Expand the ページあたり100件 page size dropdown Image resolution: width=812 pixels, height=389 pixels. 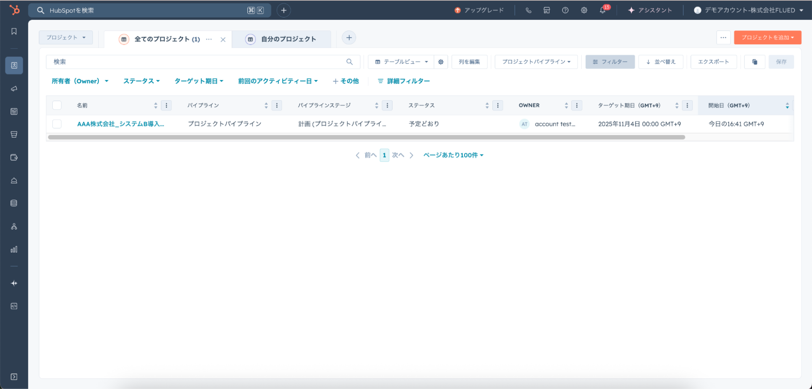coord(453,155)
